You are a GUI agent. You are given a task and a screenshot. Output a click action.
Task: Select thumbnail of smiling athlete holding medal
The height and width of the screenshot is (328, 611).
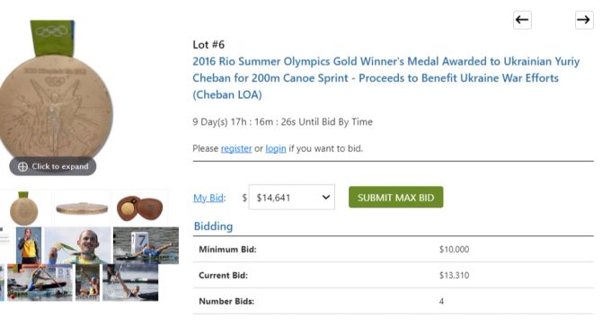(78, 245)
